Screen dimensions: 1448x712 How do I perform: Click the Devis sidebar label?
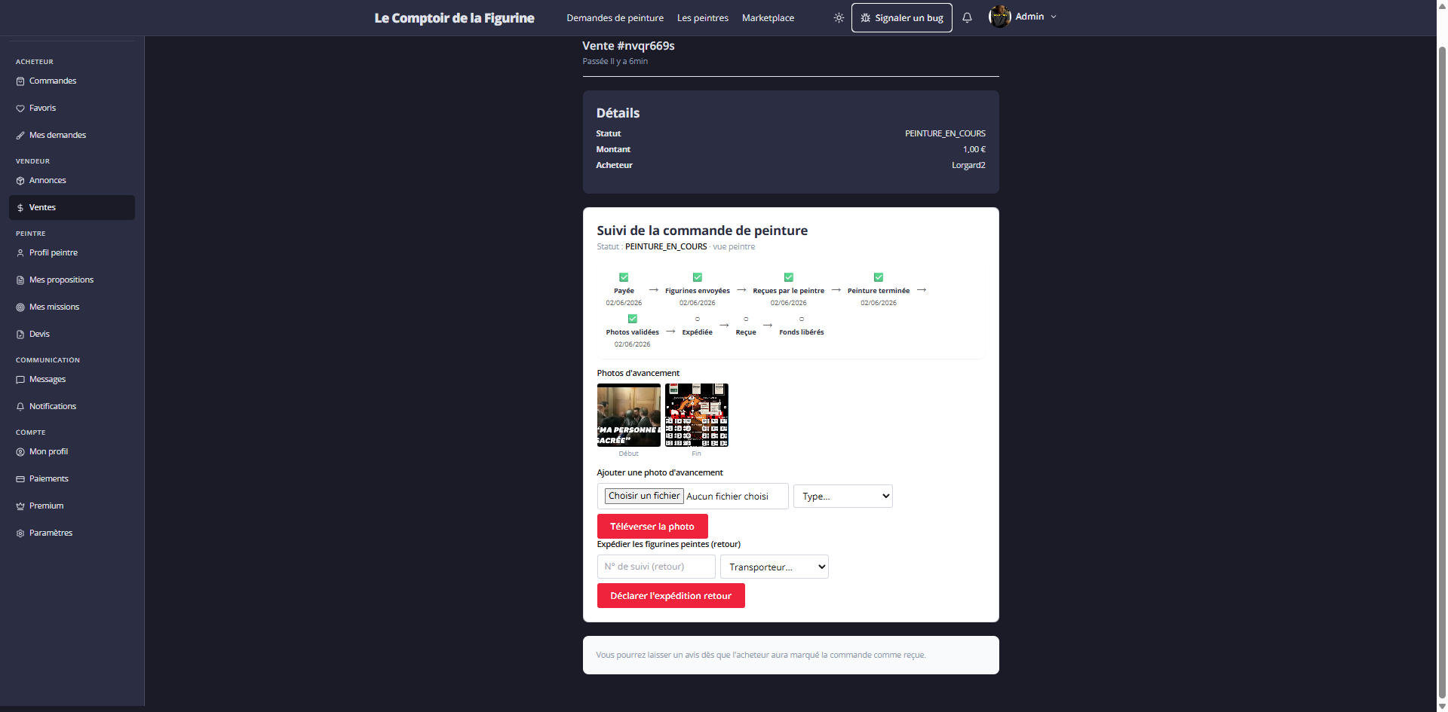click(39, 335)
